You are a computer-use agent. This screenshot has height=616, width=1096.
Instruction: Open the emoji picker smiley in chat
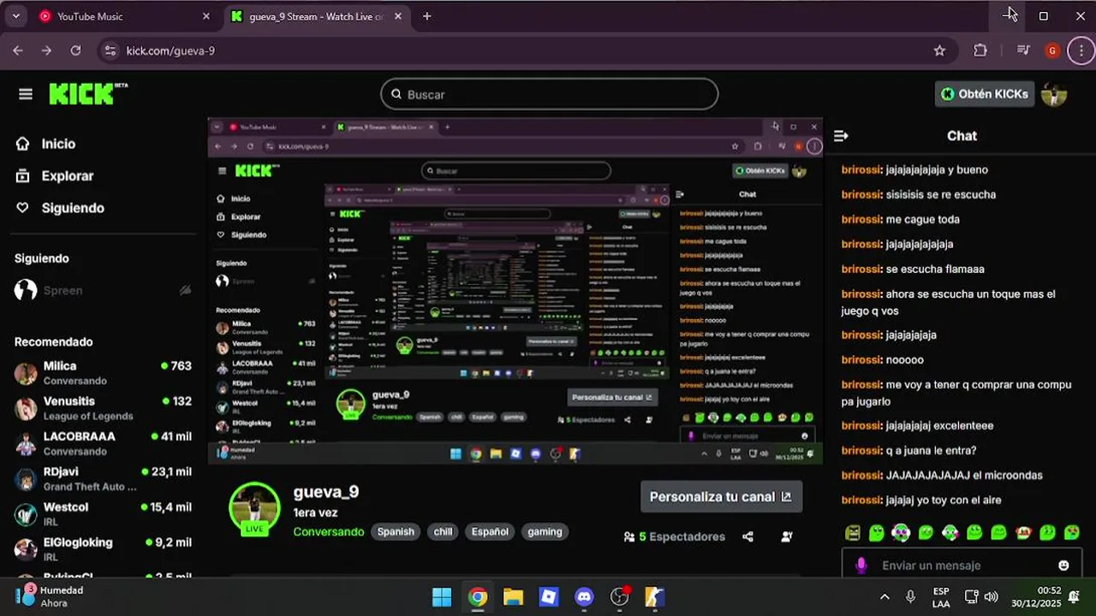1063,566
